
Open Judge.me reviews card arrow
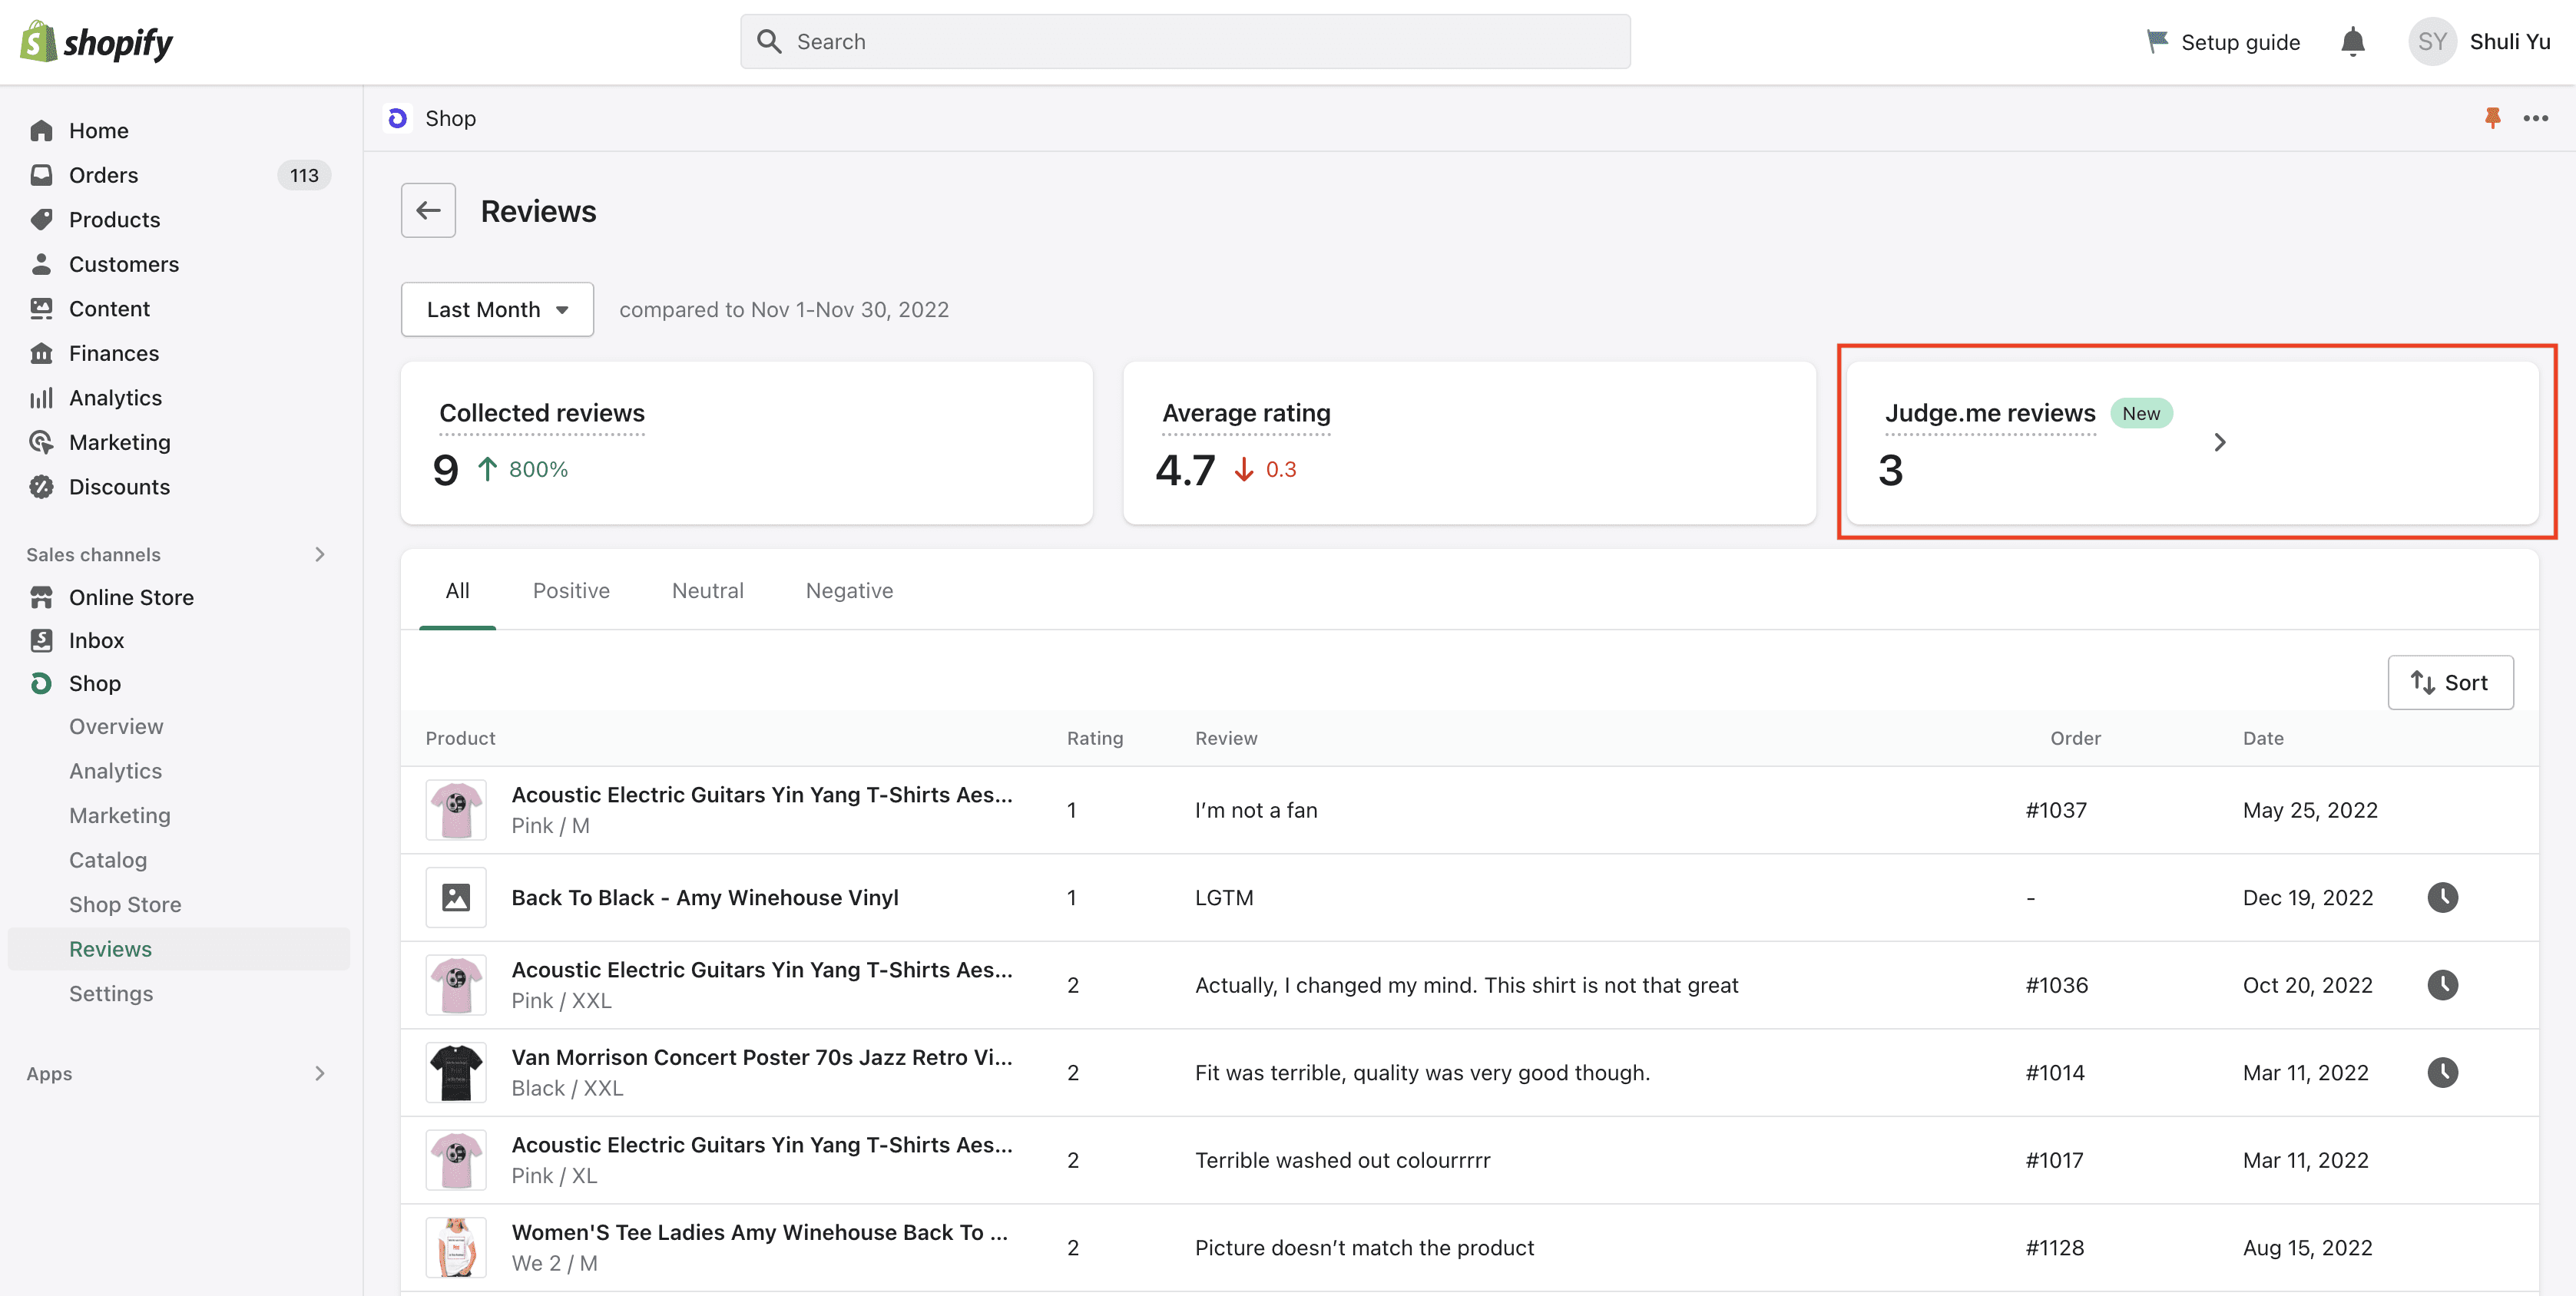(2219, 442)
